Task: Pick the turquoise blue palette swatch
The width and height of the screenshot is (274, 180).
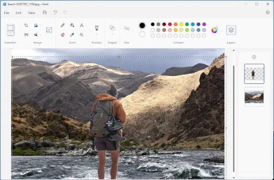Action: click(x=193, y=24)
